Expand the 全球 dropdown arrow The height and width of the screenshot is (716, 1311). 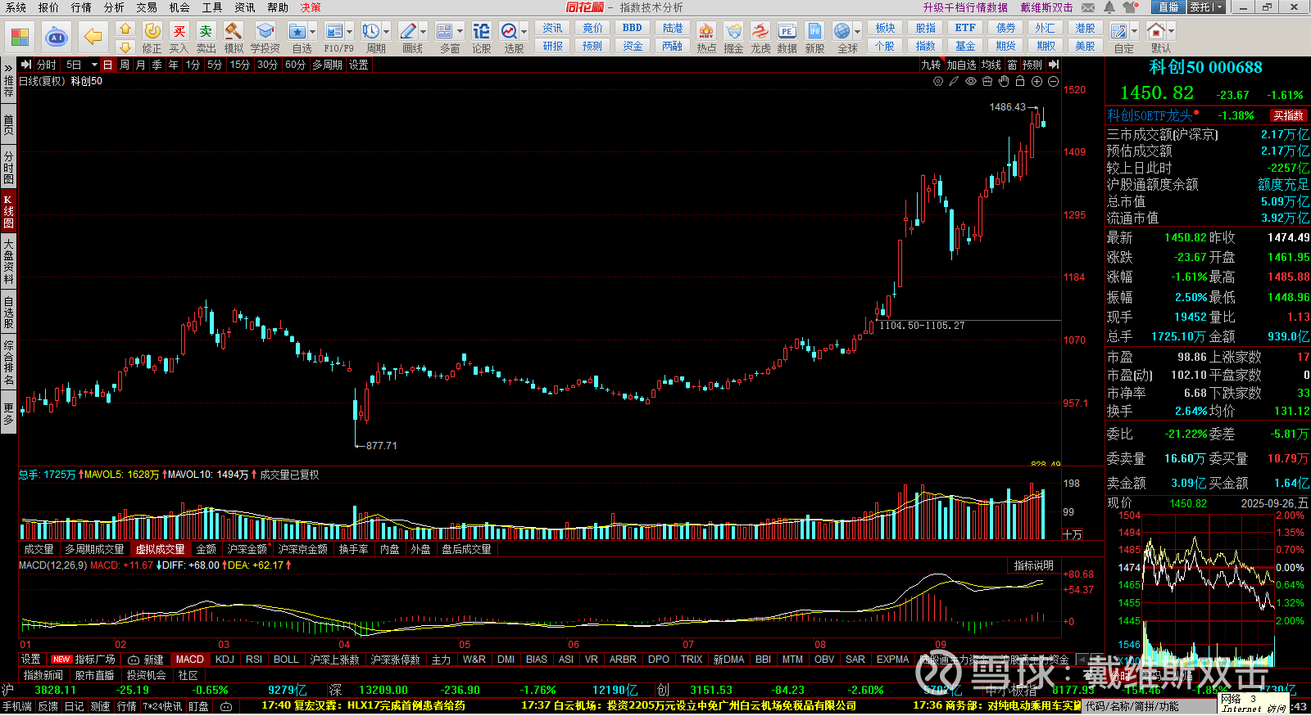858,32
